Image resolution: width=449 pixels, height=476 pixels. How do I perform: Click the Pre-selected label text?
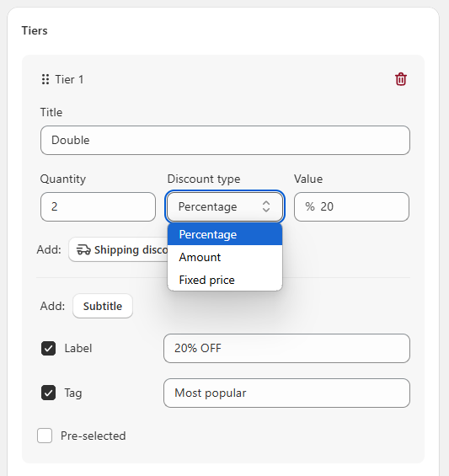[x=94, y=436]
